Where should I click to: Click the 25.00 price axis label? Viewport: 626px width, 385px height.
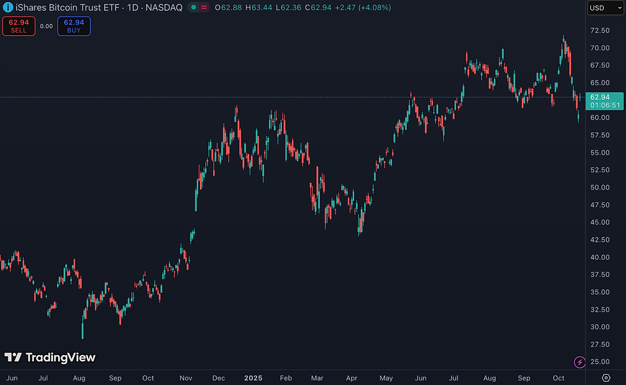pyautogui.click(x=600, y=361)
